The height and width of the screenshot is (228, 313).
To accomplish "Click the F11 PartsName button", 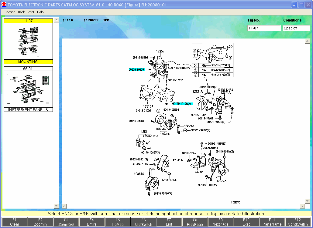I will [x=272, y=222].
